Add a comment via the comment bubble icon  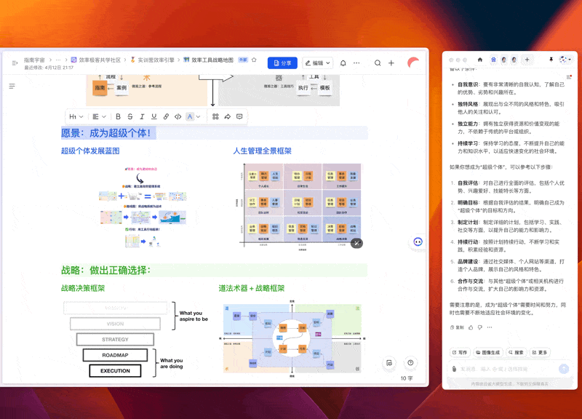click(x=238, y=116)
